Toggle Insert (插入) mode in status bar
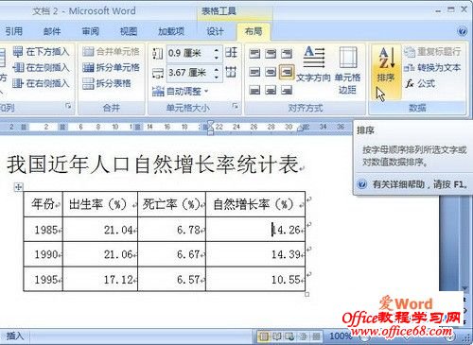This screenshot has height=345, width=473. pyautogui.click(x=15, y=336)
